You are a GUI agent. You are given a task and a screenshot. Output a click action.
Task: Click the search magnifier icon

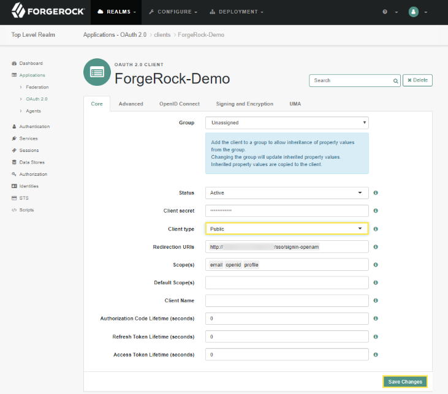395,81
